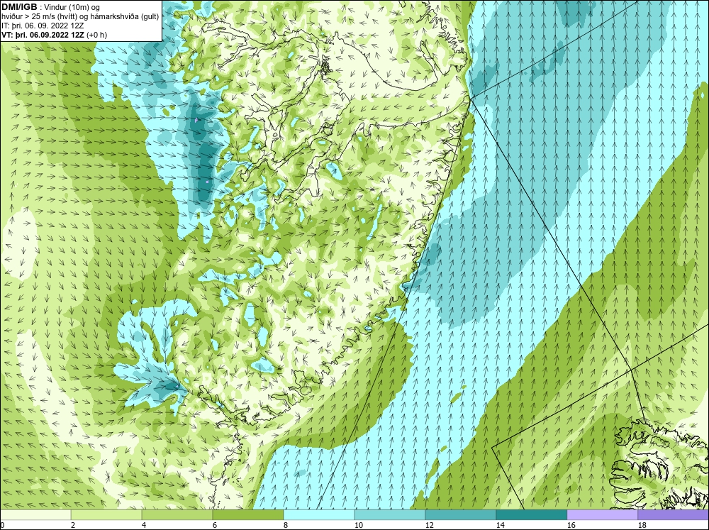Image resolution: width=709 pixels, height=530 pixels.
Task: Click the purple legend swatch above 18
Action: 674,514
